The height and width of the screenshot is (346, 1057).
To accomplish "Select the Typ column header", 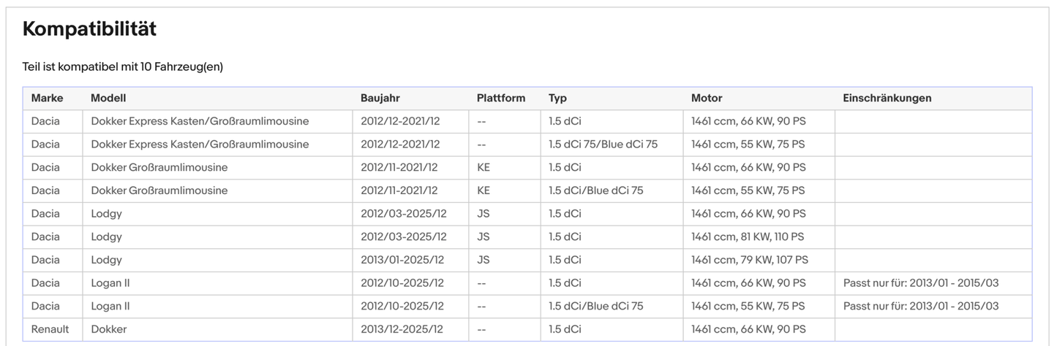I will pyautogui.click(x=557, y=98).
